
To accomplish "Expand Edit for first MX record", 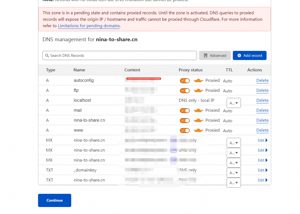I will click(263, 140).
